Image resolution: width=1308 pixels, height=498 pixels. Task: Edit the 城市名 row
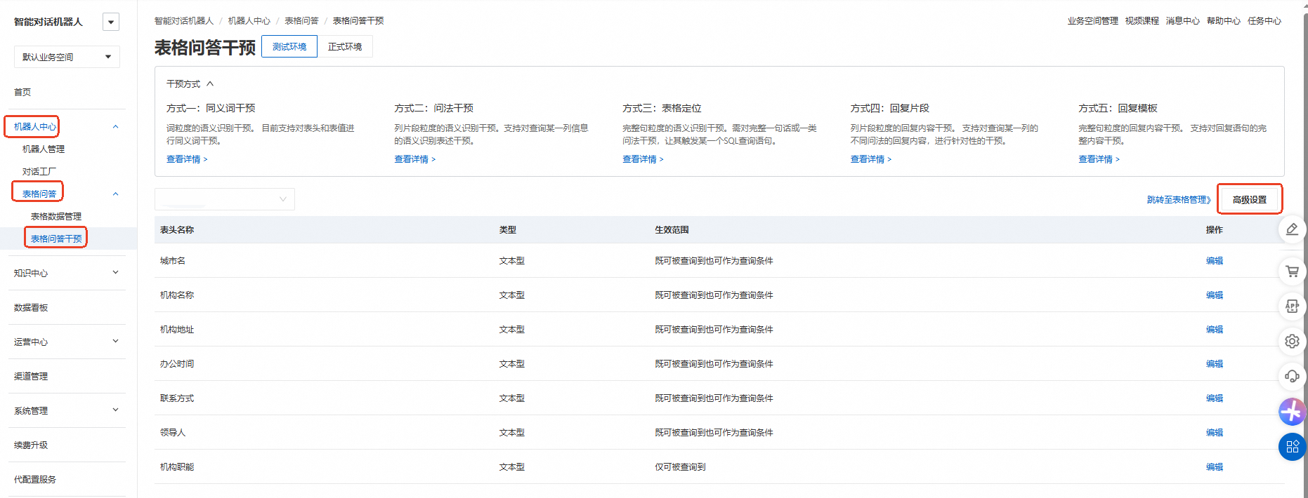tap(1215, 260)
